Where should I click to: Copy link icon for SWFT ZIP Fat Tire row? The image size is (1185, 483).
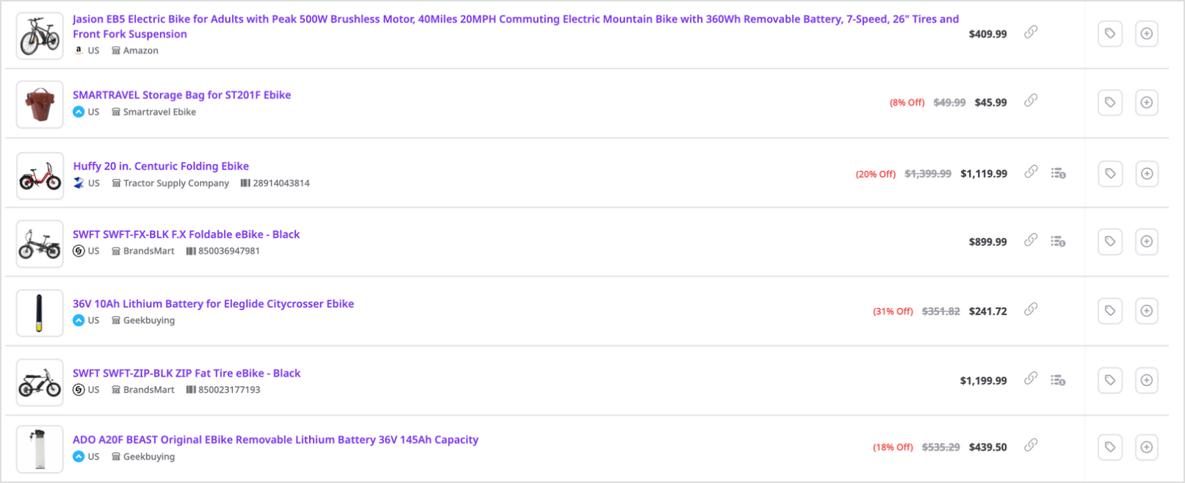tap(1031, 379)
